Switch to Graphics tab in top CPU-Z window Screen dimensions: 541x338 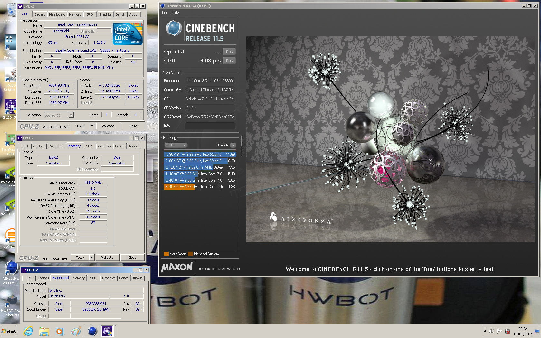pyautogui.click(x=105, y=14)
